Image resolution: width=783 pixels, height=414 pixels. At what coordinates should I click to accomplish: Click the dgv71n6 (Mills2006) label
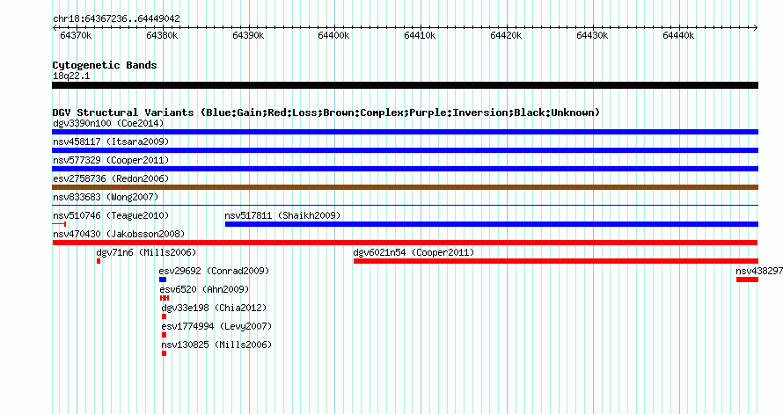[x=146, y=252]
